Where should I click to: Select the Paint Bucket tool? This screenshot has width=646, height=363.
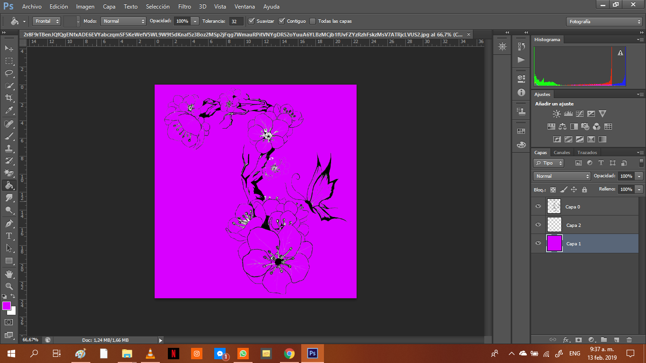tap(9, 185)
